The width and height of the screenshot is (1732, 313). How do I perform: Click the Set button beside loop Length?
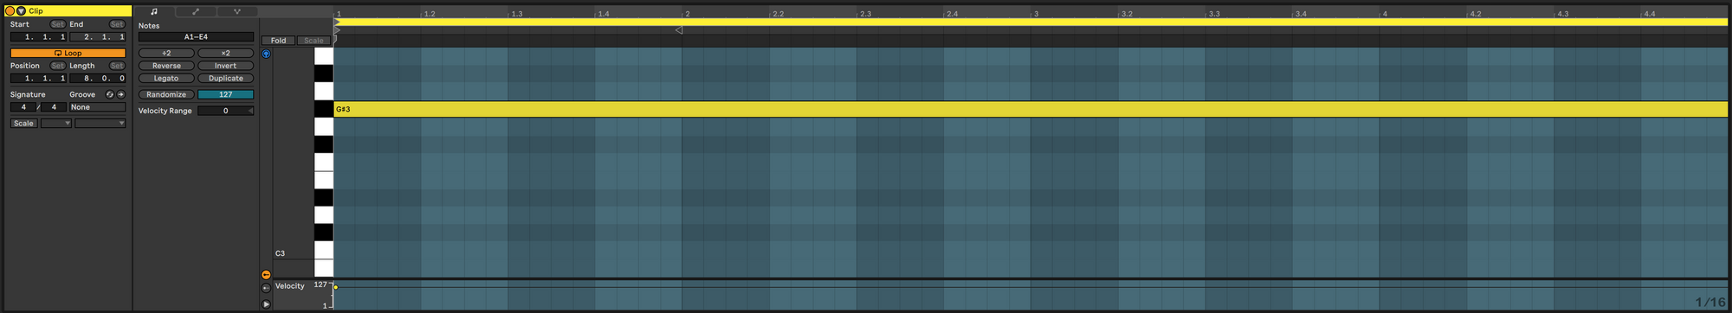pos(117,66)
